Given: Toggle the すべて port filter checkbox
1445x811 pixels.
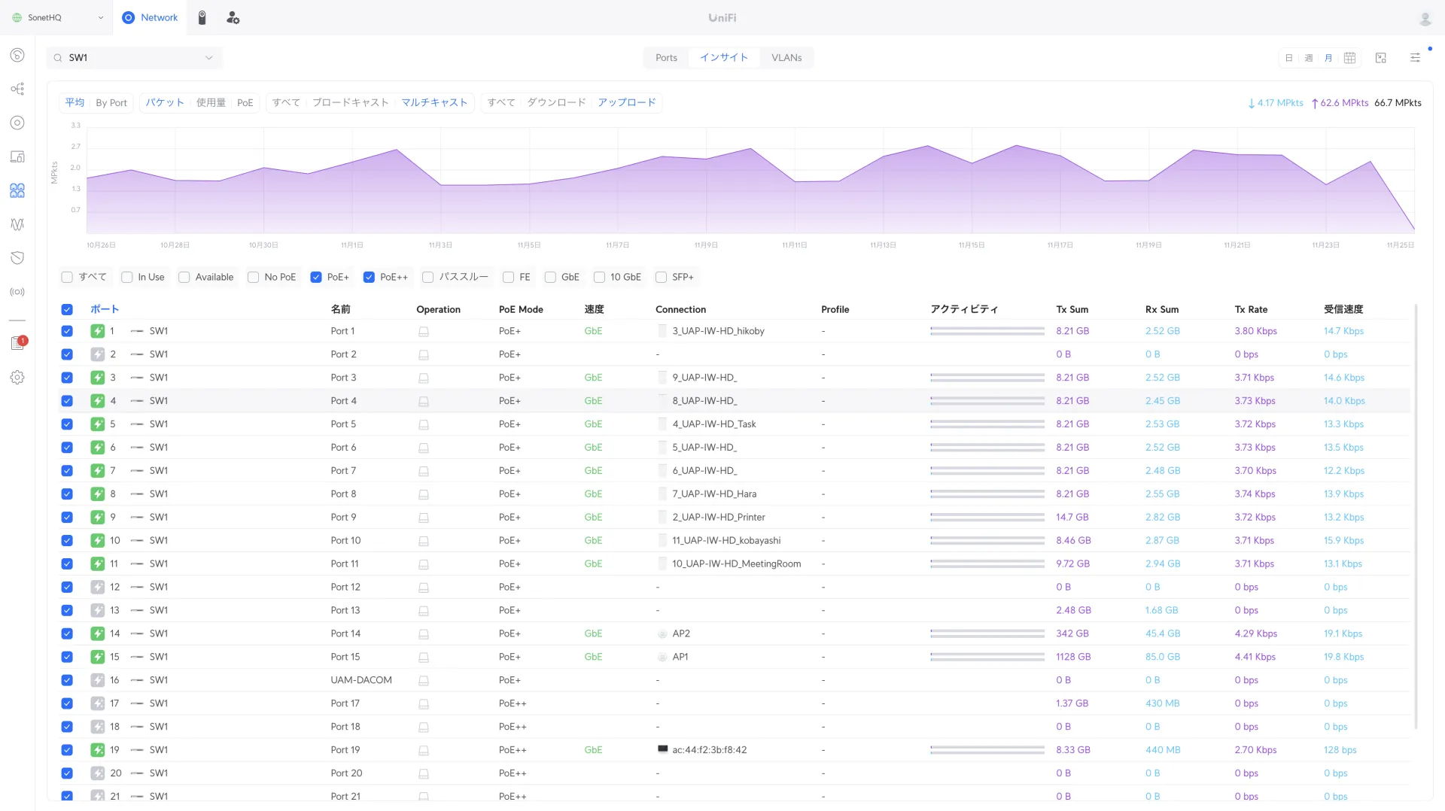Looking at the screenshot, I should pos(67,277).
